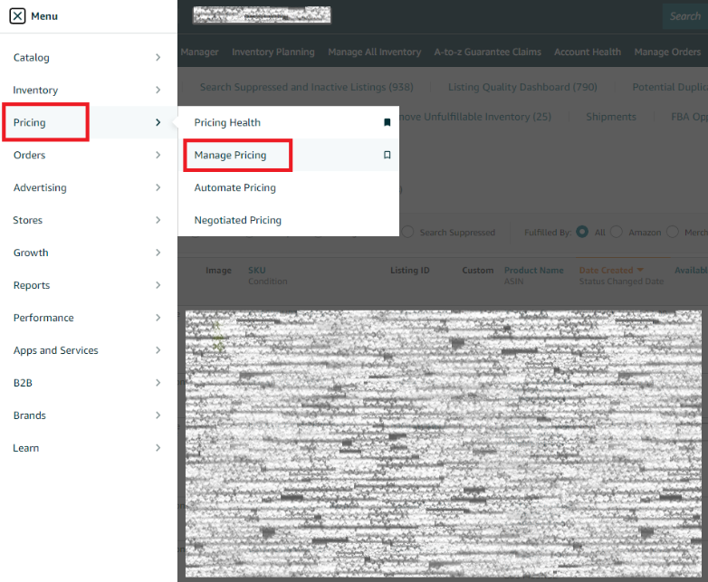Close the menu with the X icon
The height and width of the screenshot is (582, 708).
click(x=17, y=16)
